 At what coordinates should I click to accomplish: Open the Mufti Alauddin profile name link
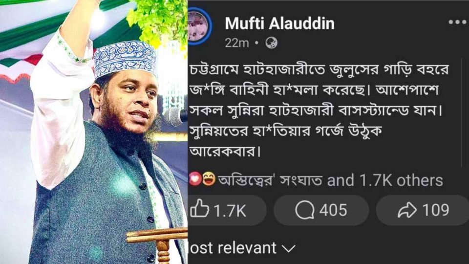[279, 23]
